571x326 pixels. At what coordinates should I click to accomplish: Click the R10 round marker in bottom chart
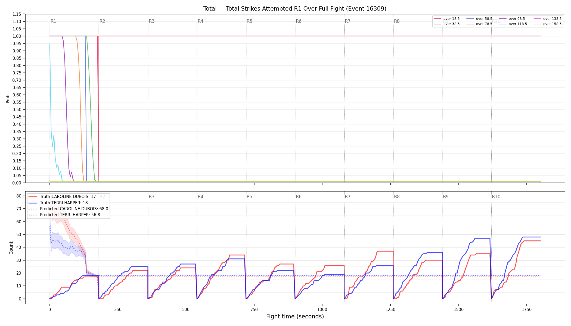(496, 197)
